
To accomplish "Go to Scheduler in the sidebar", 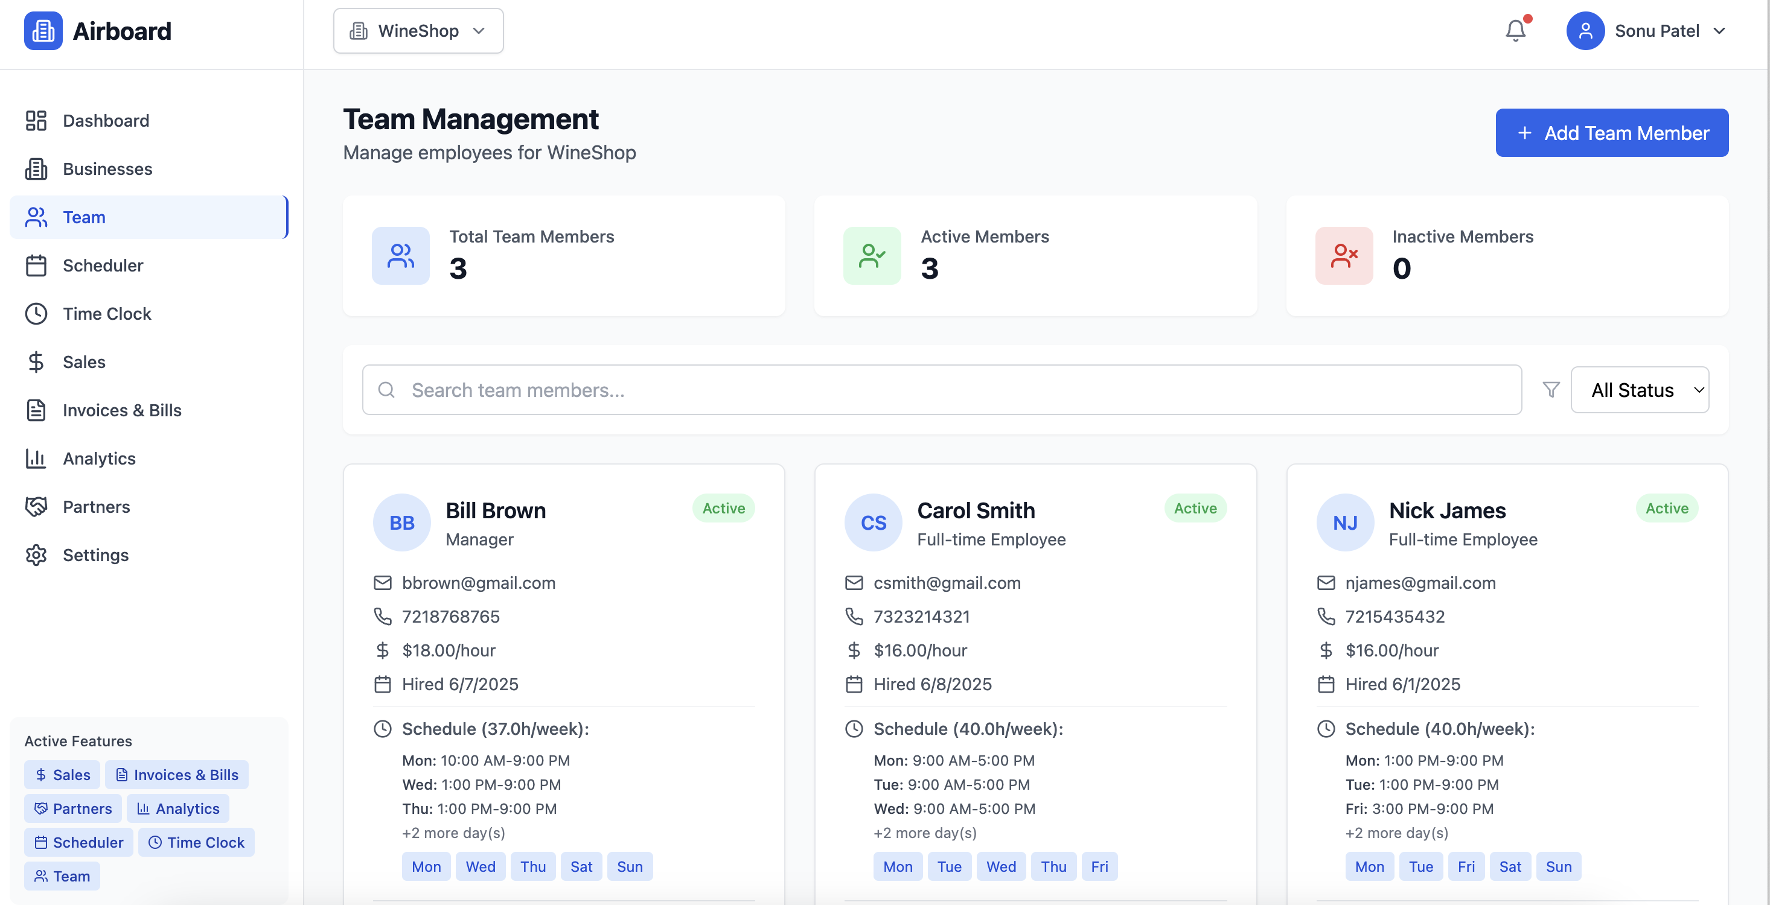I will tap(103, 265).
